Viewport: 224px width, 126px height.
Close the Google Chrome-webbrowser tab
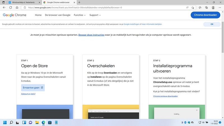pos(74,3)
